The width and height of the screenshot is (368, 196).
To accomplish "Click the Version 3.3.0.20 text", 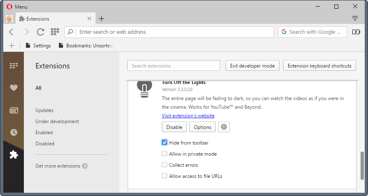I will (x=177, y=89).
